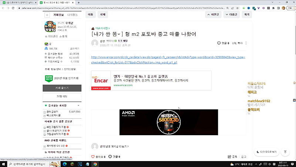Screen dimensions: 296x167
Task: Open the page zoom magnifier icon
Action: 228,8
